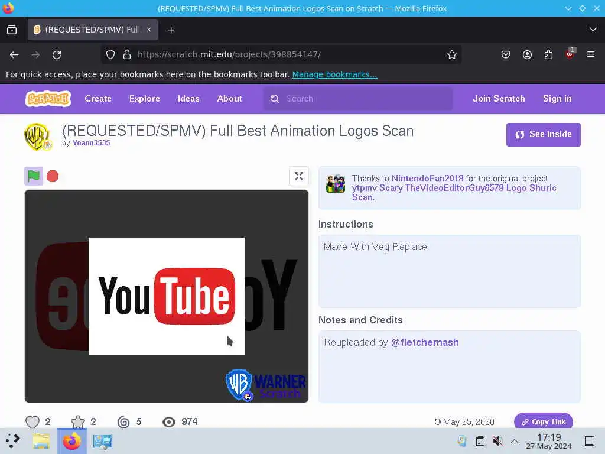Viewport: 605px width, 454px height.
Task: Click the views eye icon
Action: pos(168,422)
